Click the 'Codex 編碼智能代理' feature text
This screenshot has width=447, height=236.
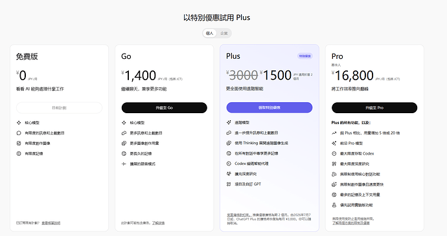click(x=251, y=164)
